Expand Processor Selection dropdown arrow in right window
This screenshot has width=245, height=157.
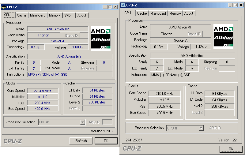201,128
